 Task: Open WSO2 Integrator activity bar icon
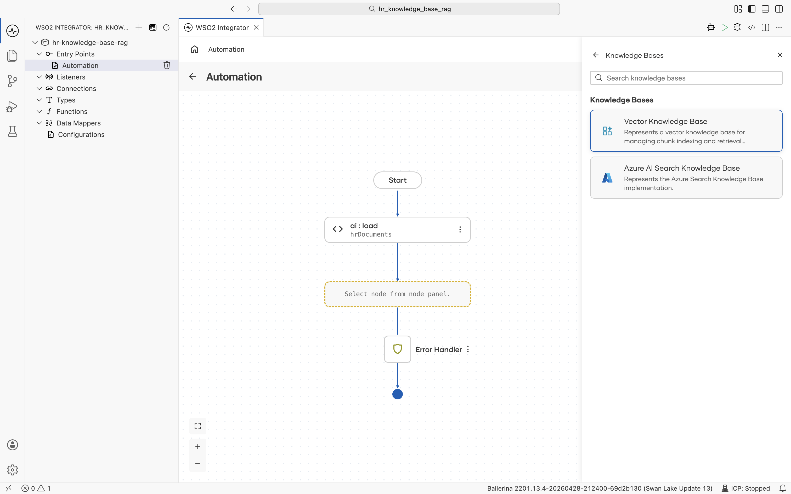pos(12,31)
